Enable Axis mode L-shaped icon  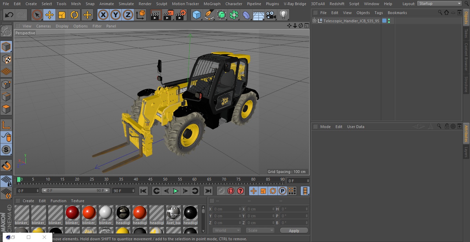6,125
